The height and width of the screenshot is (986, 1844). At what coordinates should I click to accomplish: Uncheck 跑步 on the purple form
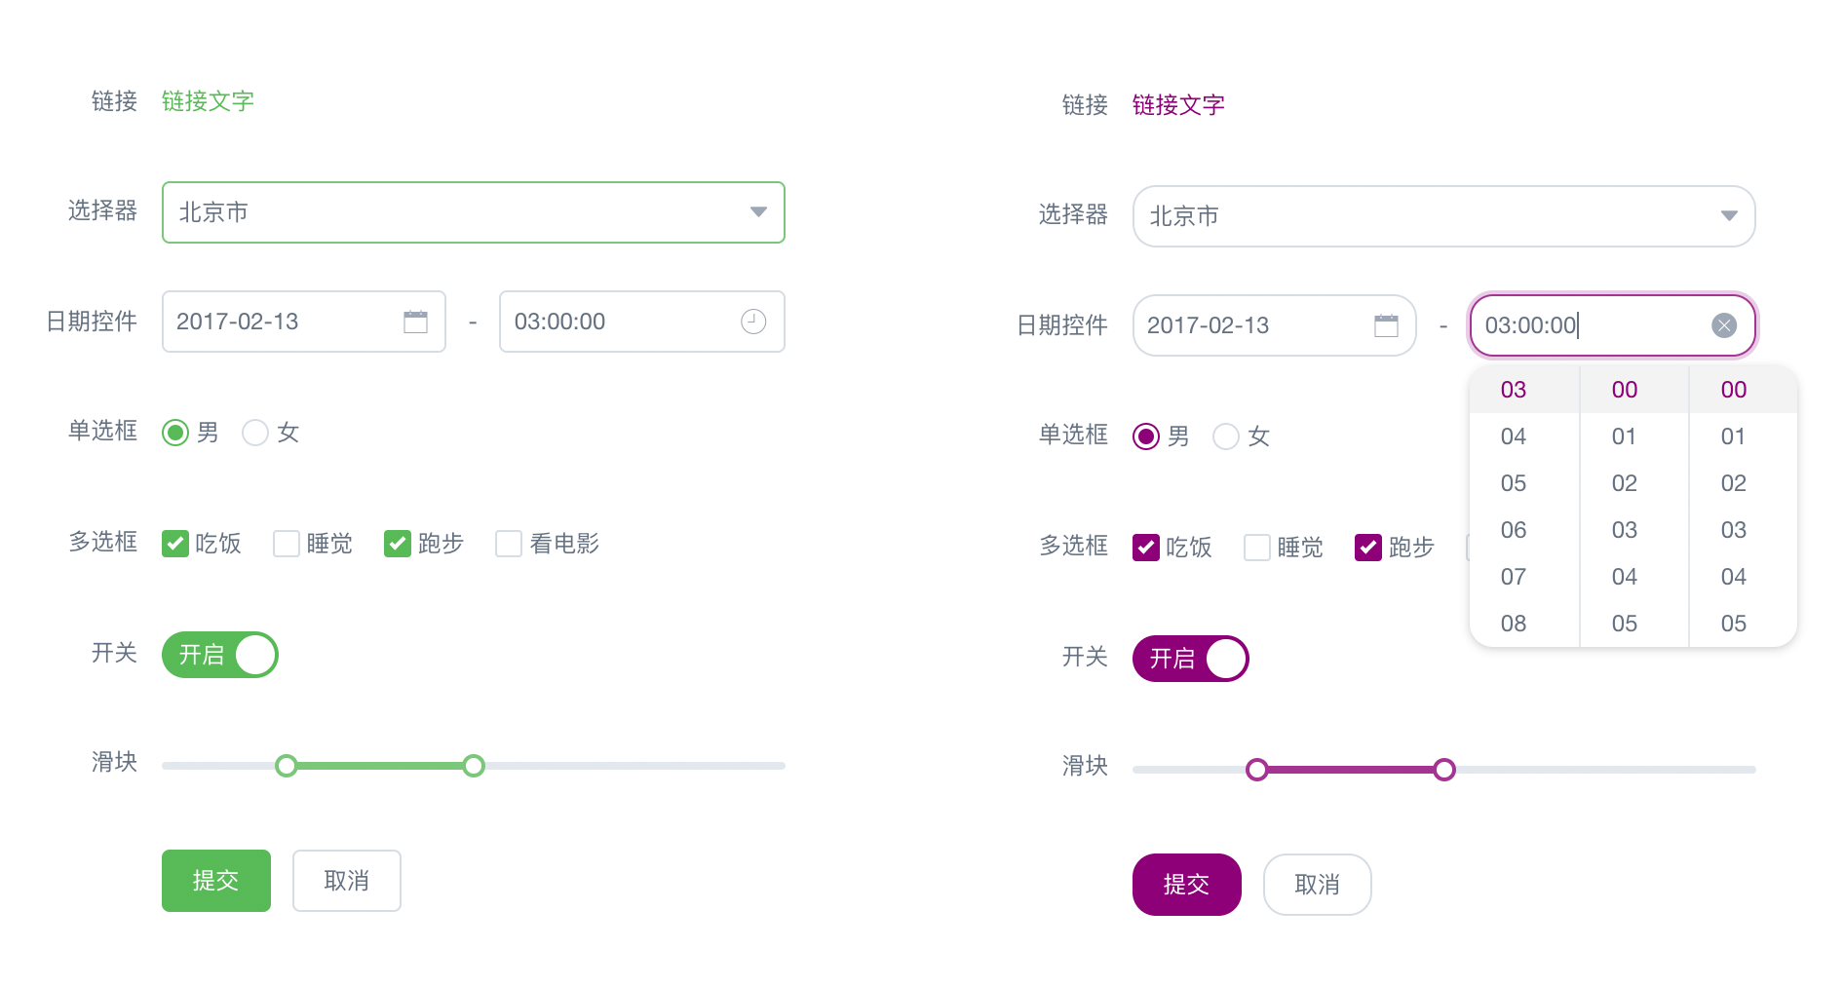(x=1369, y=548)
